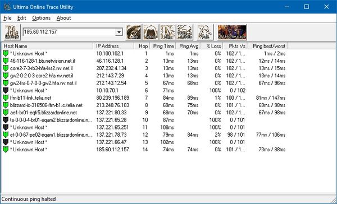Click the green shield on the 10.100.102.1 row
The width and height of the screenshot is (337, 204).
pos(6,53)
